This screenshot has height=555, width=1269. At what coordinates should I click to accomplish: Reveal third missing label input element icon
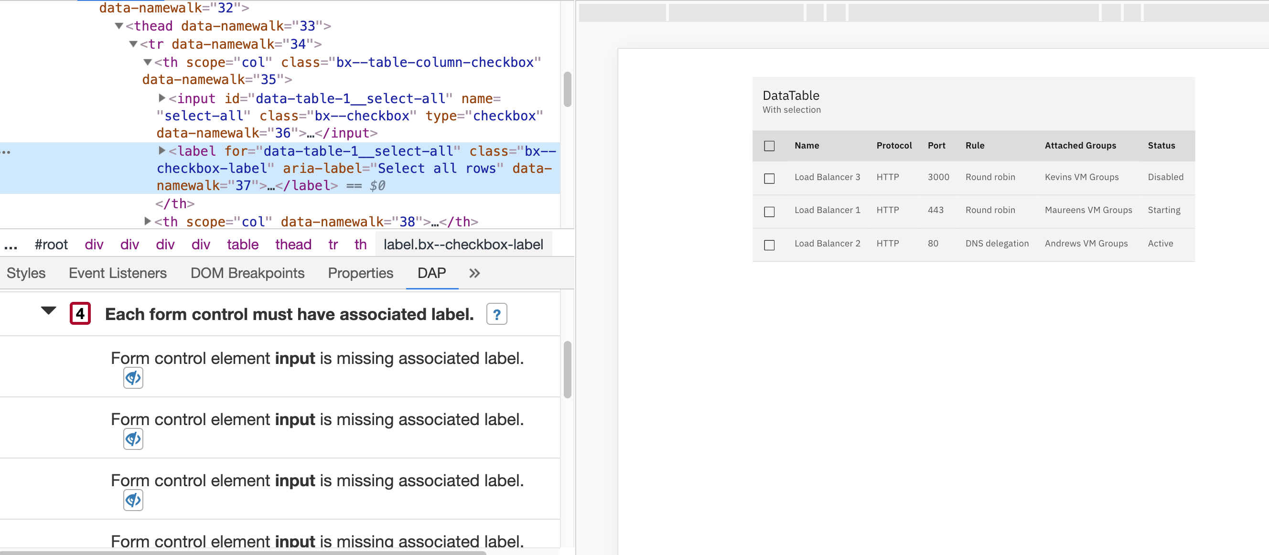pyautogui.click(x=133, y=500)
